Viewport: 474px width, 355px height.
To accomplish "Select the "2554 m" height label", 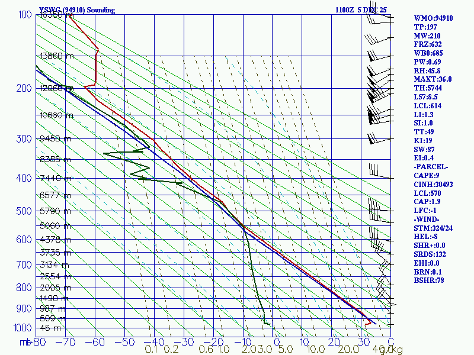I will tap(56, 276).
